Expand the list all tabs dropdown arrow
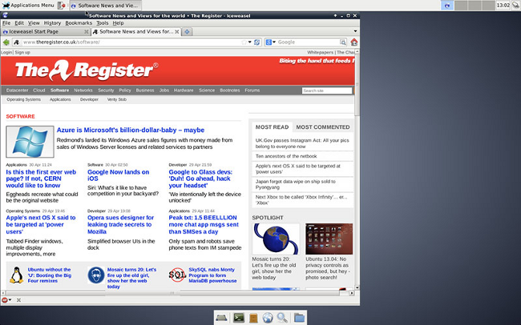This screenshot has height=325, width=521. pyautogui.click(x=355, y=31)
